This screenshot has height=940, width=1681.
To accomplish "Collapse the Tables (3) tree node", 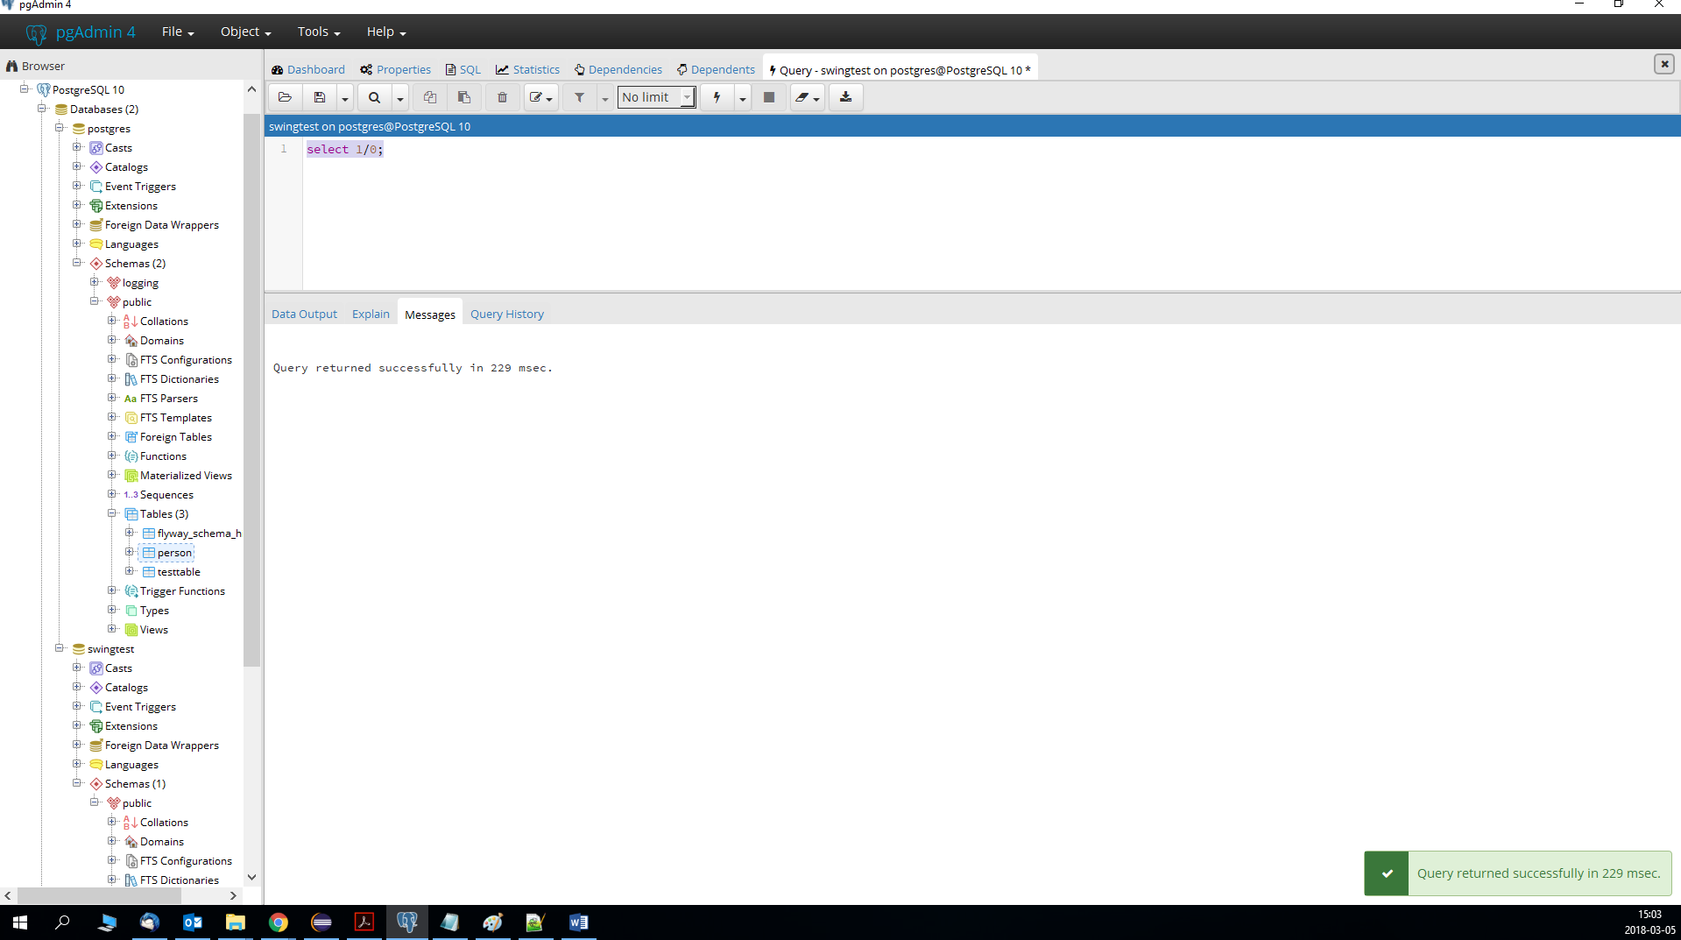I will (112, 513).
